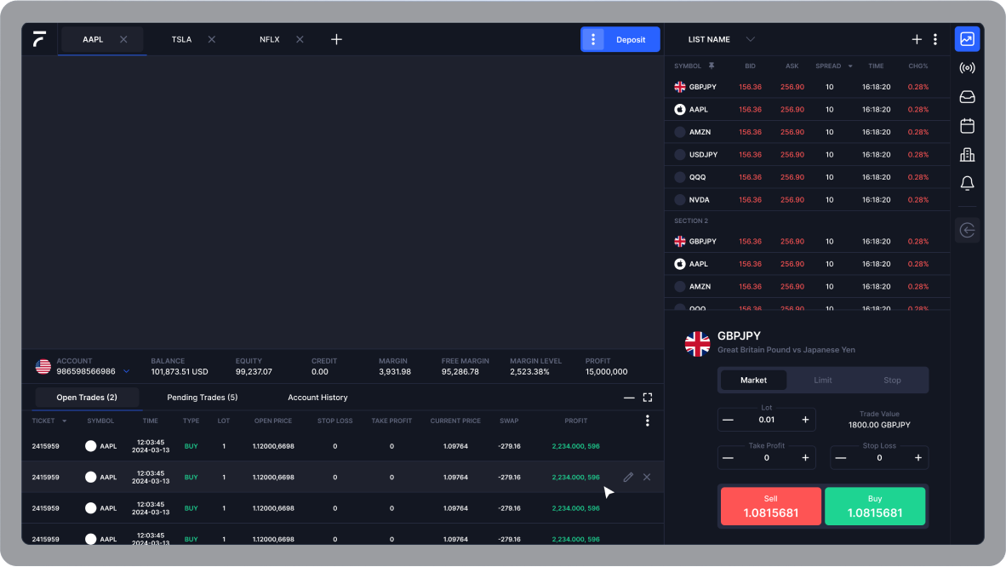Click the app logo in top-left corner
1006x567 pixels.
point(39,39)
